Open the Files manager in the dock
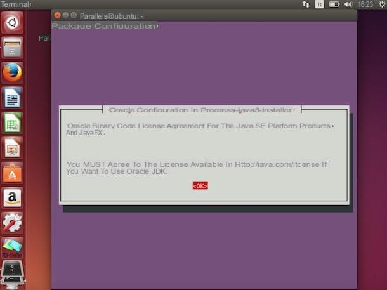 [12, 48]
